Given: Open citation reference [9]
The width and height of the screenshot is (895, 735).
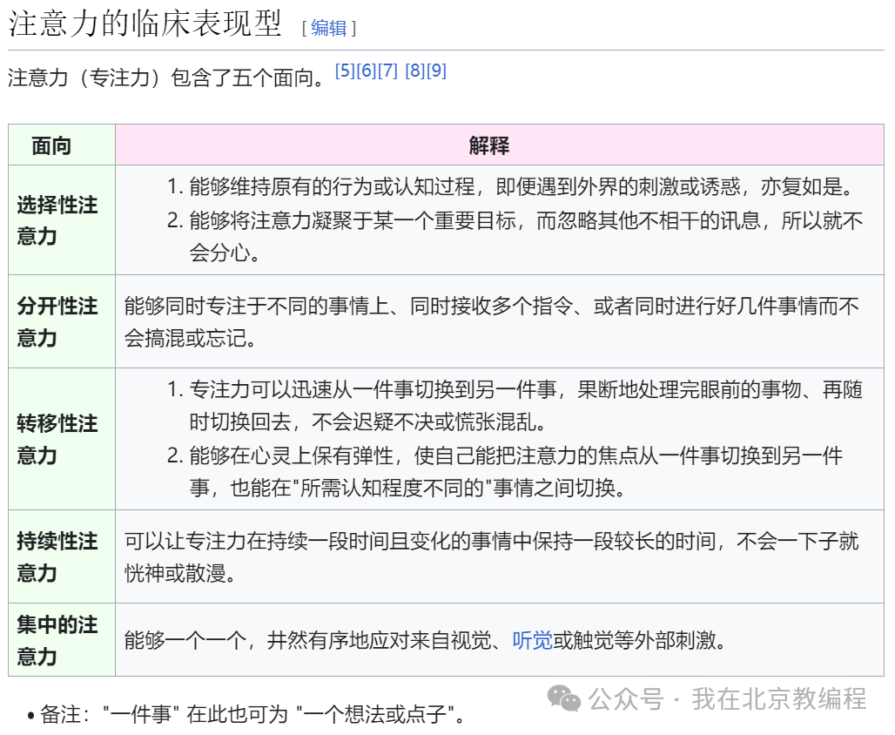Looking at the screenshot, I should tap(437, 71).
